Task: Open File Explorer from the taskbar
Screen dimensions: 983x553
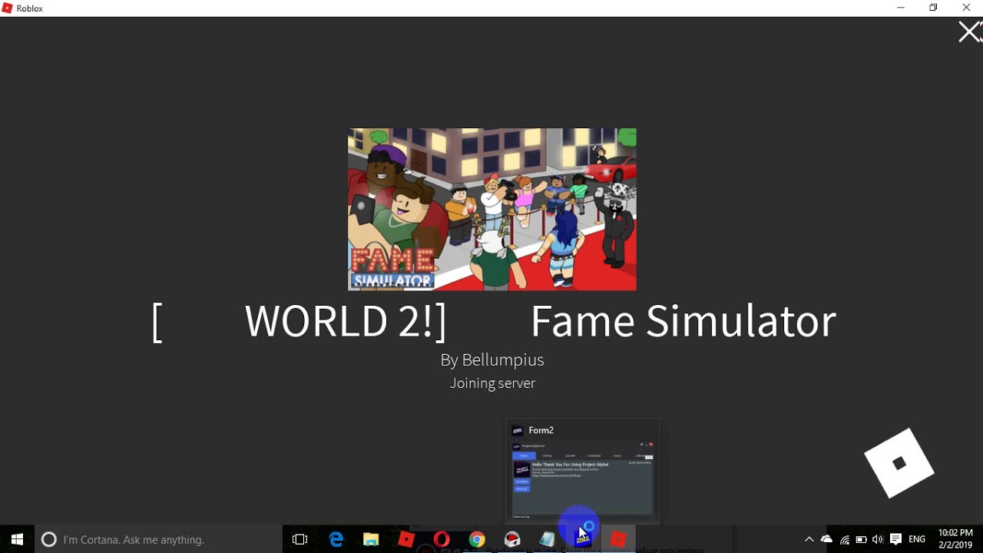Action: [371, 539]
